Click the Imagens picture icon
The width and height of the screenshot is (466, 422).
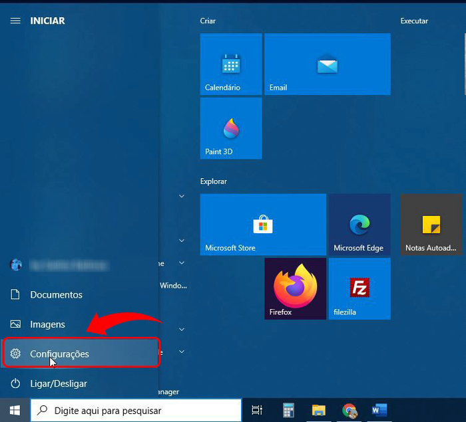pyautogui.click(x=15, y=324)
